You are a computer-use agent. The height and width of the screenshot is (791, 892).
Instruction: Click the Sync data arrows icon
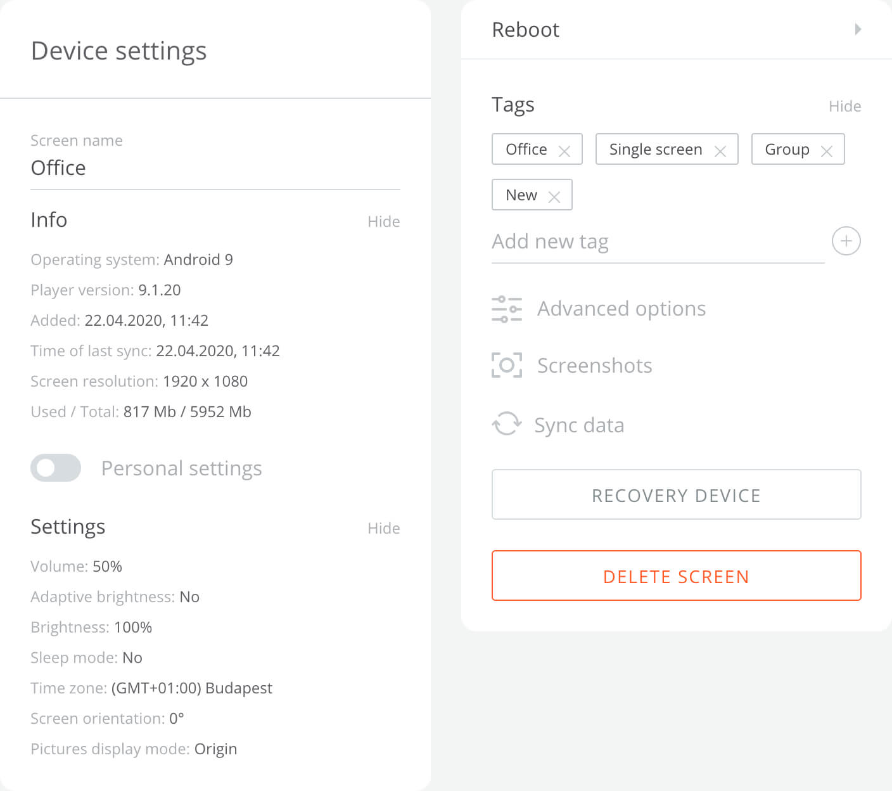[507, 424]
